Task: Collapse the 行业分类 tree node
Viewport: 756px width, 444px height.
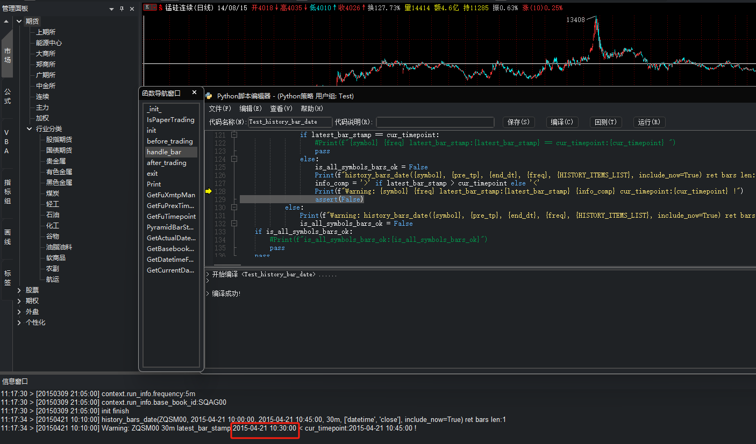Action: (x=30, y=129)
